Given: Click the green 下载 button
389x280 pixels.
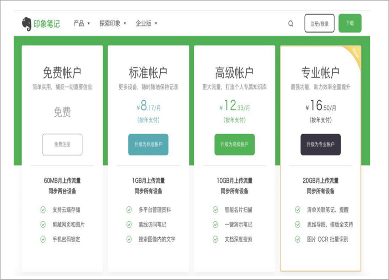Looking at the screenshot, I should 350,23.
